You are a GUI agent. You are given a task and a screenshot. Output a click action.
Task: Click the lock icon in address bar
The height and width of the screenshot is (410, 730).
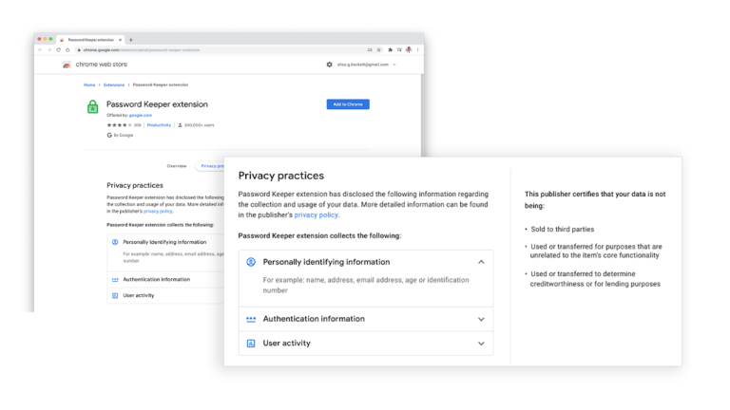click(x=79, y=49)
